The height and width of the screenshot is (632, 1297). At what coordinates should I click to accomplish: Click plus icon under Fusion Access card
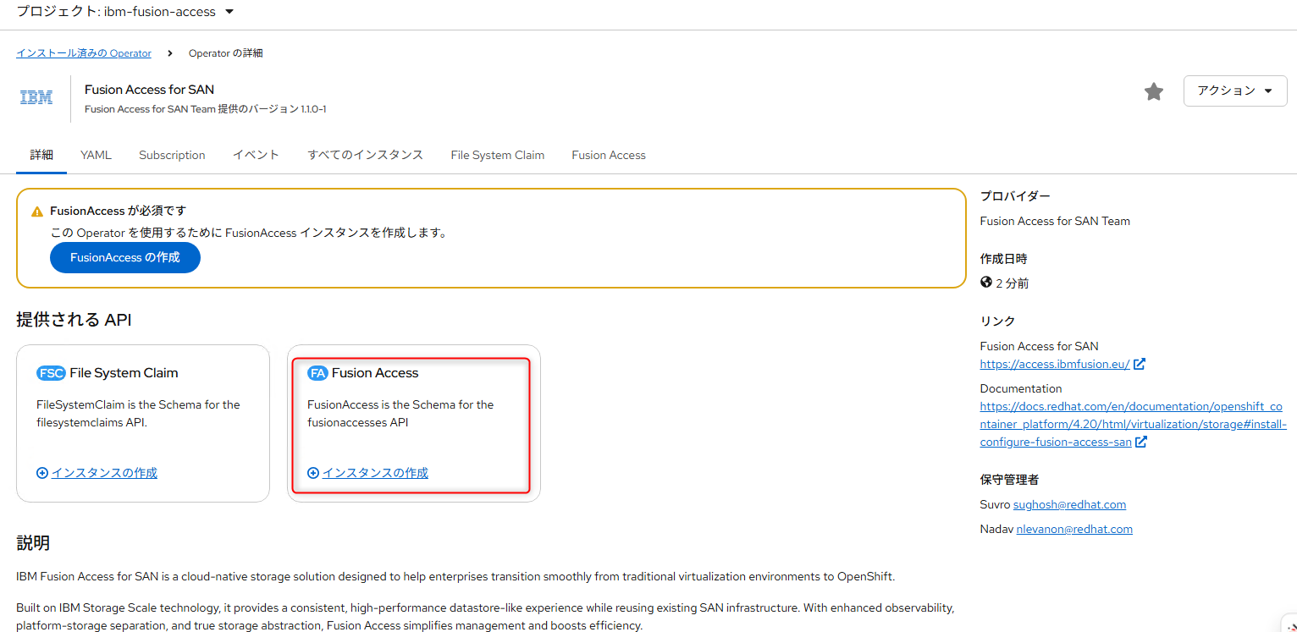pos(313,473)
